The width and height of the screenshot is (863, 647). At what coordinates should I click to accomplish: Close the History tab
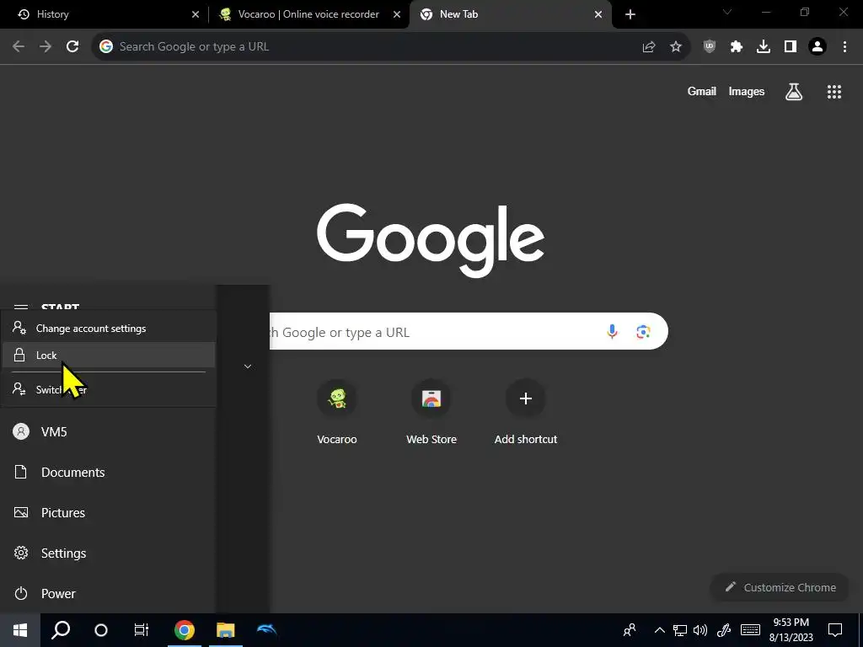[x=196, y=14]
